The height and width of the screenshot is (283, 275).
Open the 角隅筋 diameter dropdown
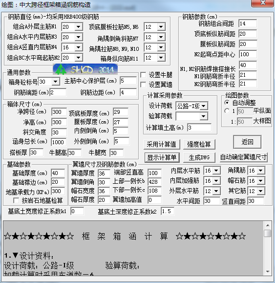[261, 171]
